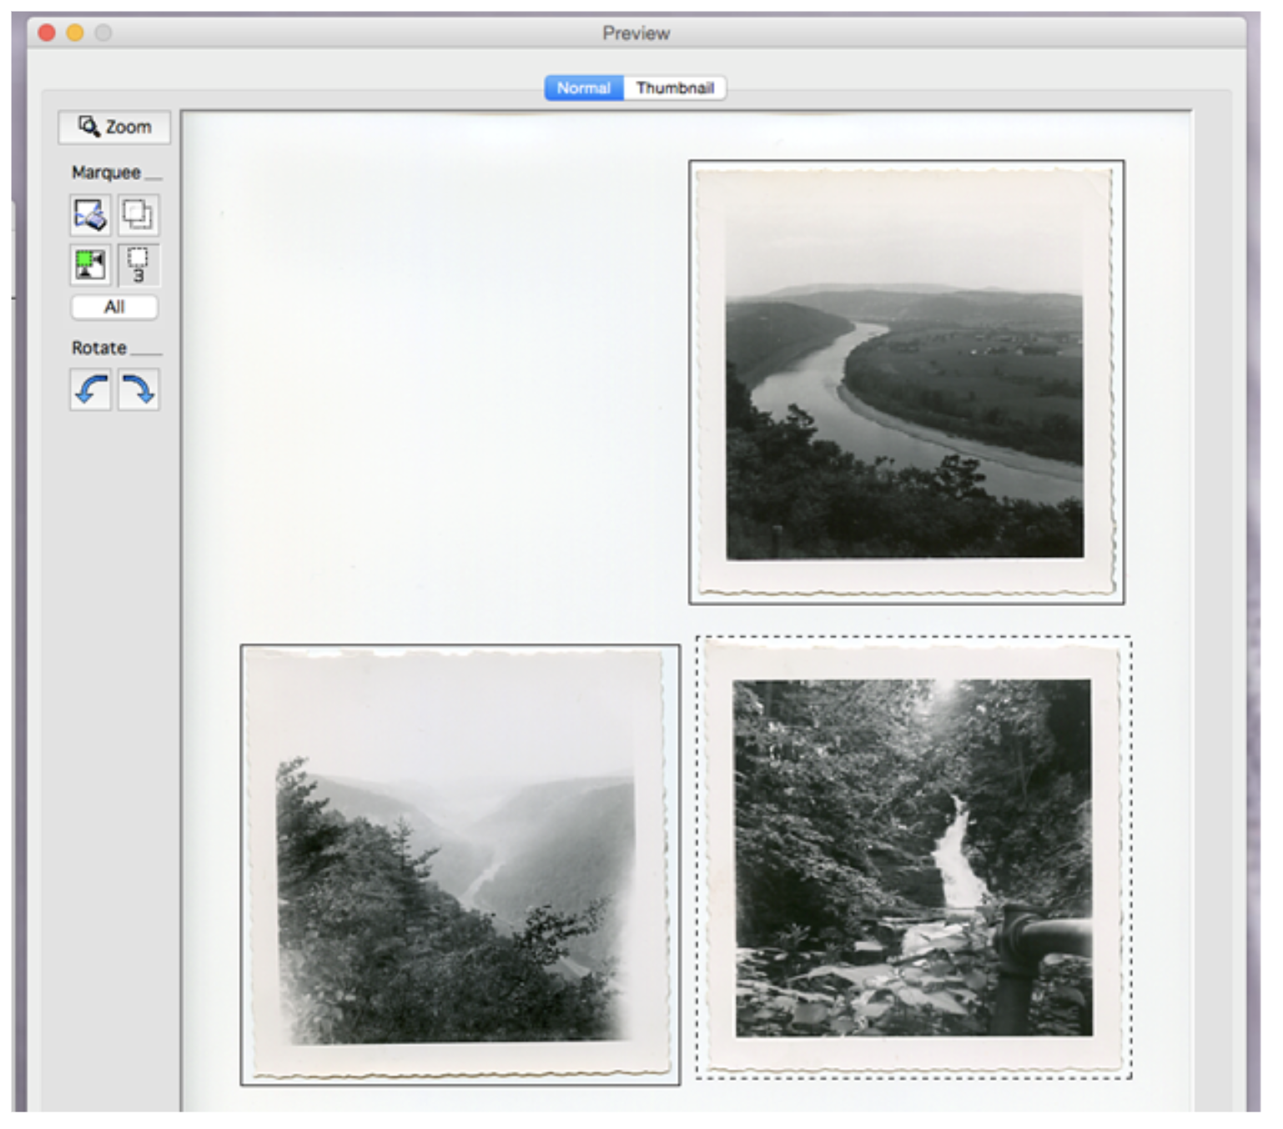1283x1129 pixels.
Task: Close the Preview window
Action: (47, 33)
